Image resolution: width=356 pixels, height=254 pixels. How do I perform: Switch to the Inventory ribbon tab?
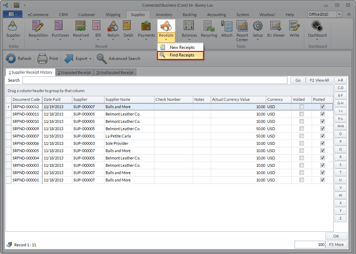tap(164, 15)
